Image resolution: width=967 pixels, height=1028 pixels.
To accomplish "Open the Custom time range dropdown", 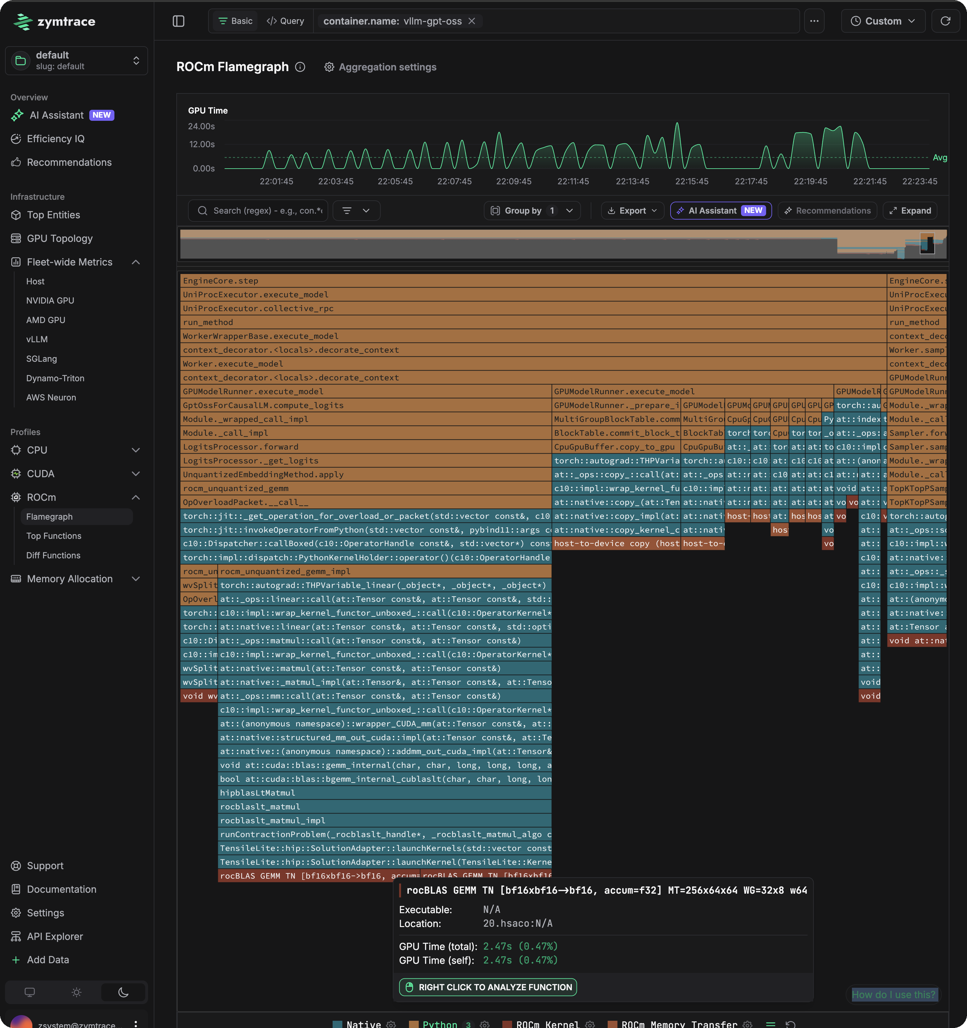I will [883, 21].
